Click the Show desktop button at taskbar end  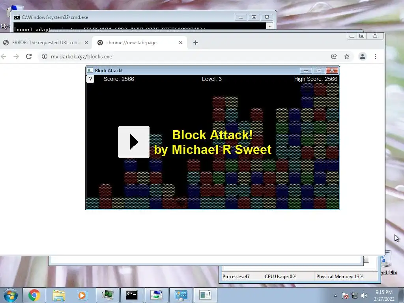point(401,295)
